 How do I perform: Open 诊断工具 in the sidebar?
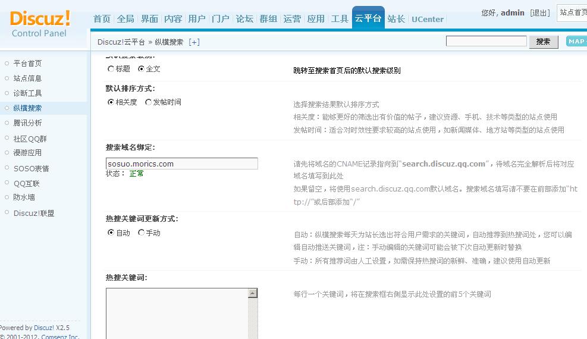coord(27,93)
